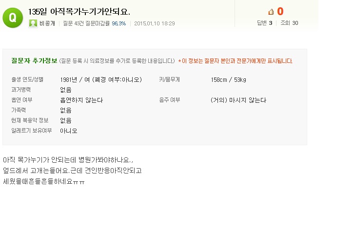Click the post date 2015.01.10 18:29
This screenshot has width=355, height=250.
pos(154,23)
